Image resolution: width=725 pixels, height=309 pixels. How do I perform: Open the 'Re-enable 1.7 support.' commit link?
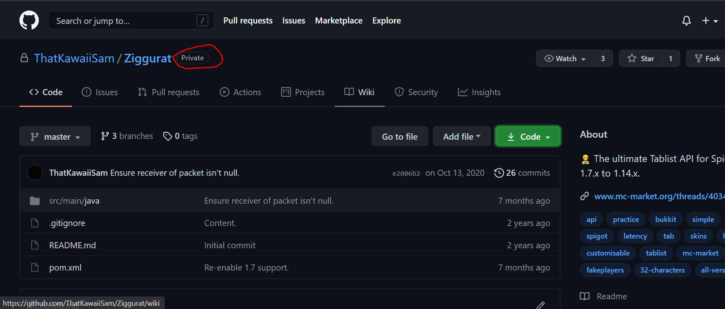pos(246,268)
